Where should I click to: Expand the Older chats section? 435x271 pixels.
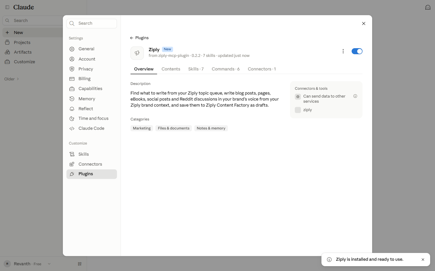pyautogui.click(x=12, y=79)
